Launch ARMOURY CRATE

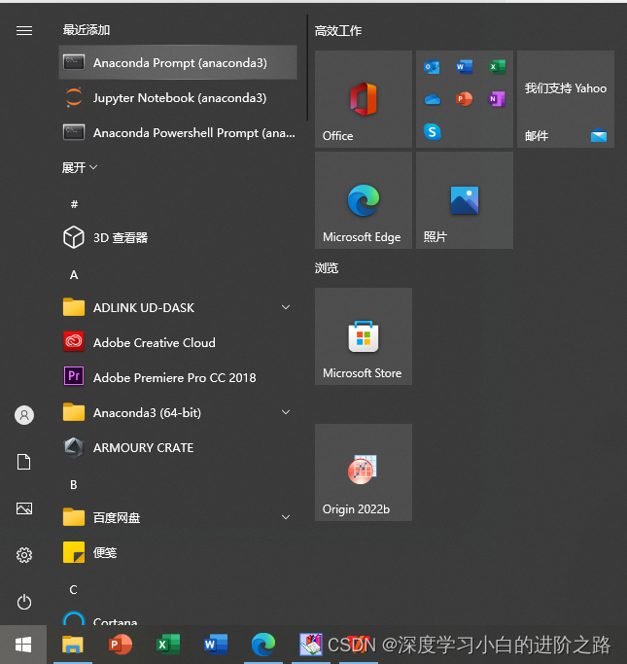pyautogui.click(x=178, y=447)
